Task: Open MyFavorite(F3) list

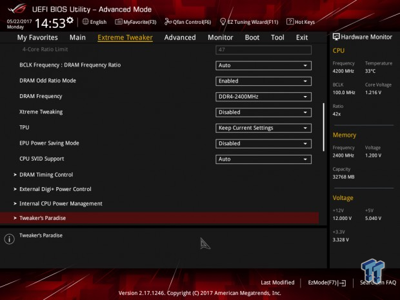Action: click(135, 22)
